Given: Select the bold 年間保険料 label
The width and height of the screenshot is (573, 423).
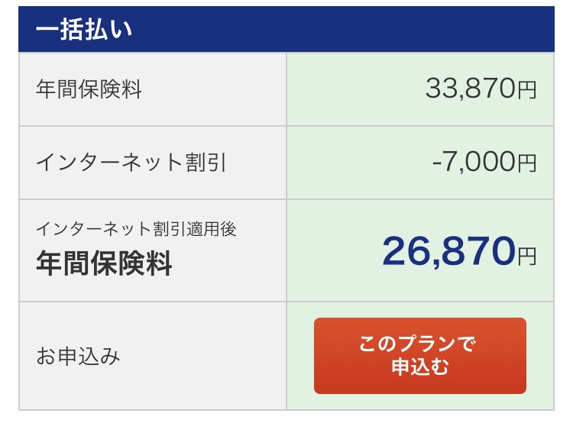Looking at the screenshot, I should 104,263.
